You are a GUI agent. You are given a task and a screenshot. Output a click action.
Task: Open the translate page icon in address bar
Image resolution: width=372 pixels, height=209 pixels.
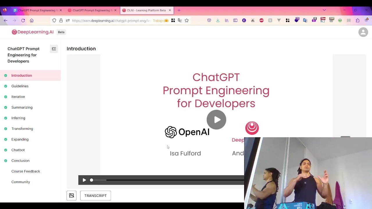[x=180, y=20]
